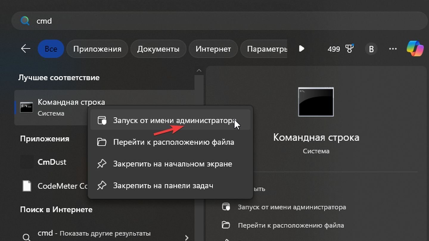The width and height of the screenshot is (429, 241).
Task: Open the CmDust app result
Action: tap(52, 162)
